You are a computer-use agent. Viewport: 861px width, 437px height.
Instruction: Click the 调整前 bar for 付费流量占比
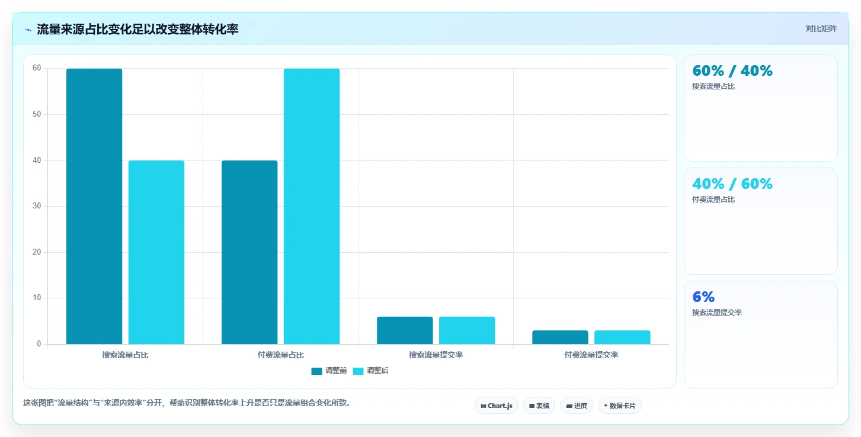pos(249,252)
